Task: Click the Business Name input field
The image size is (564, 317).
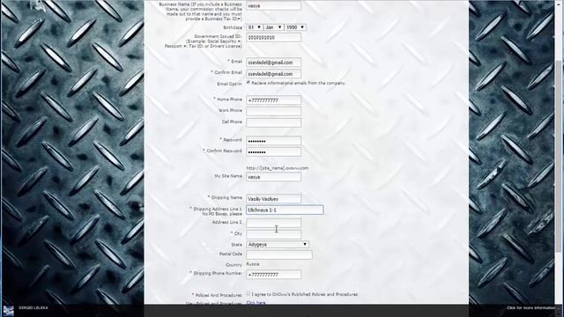Action: 273,5
